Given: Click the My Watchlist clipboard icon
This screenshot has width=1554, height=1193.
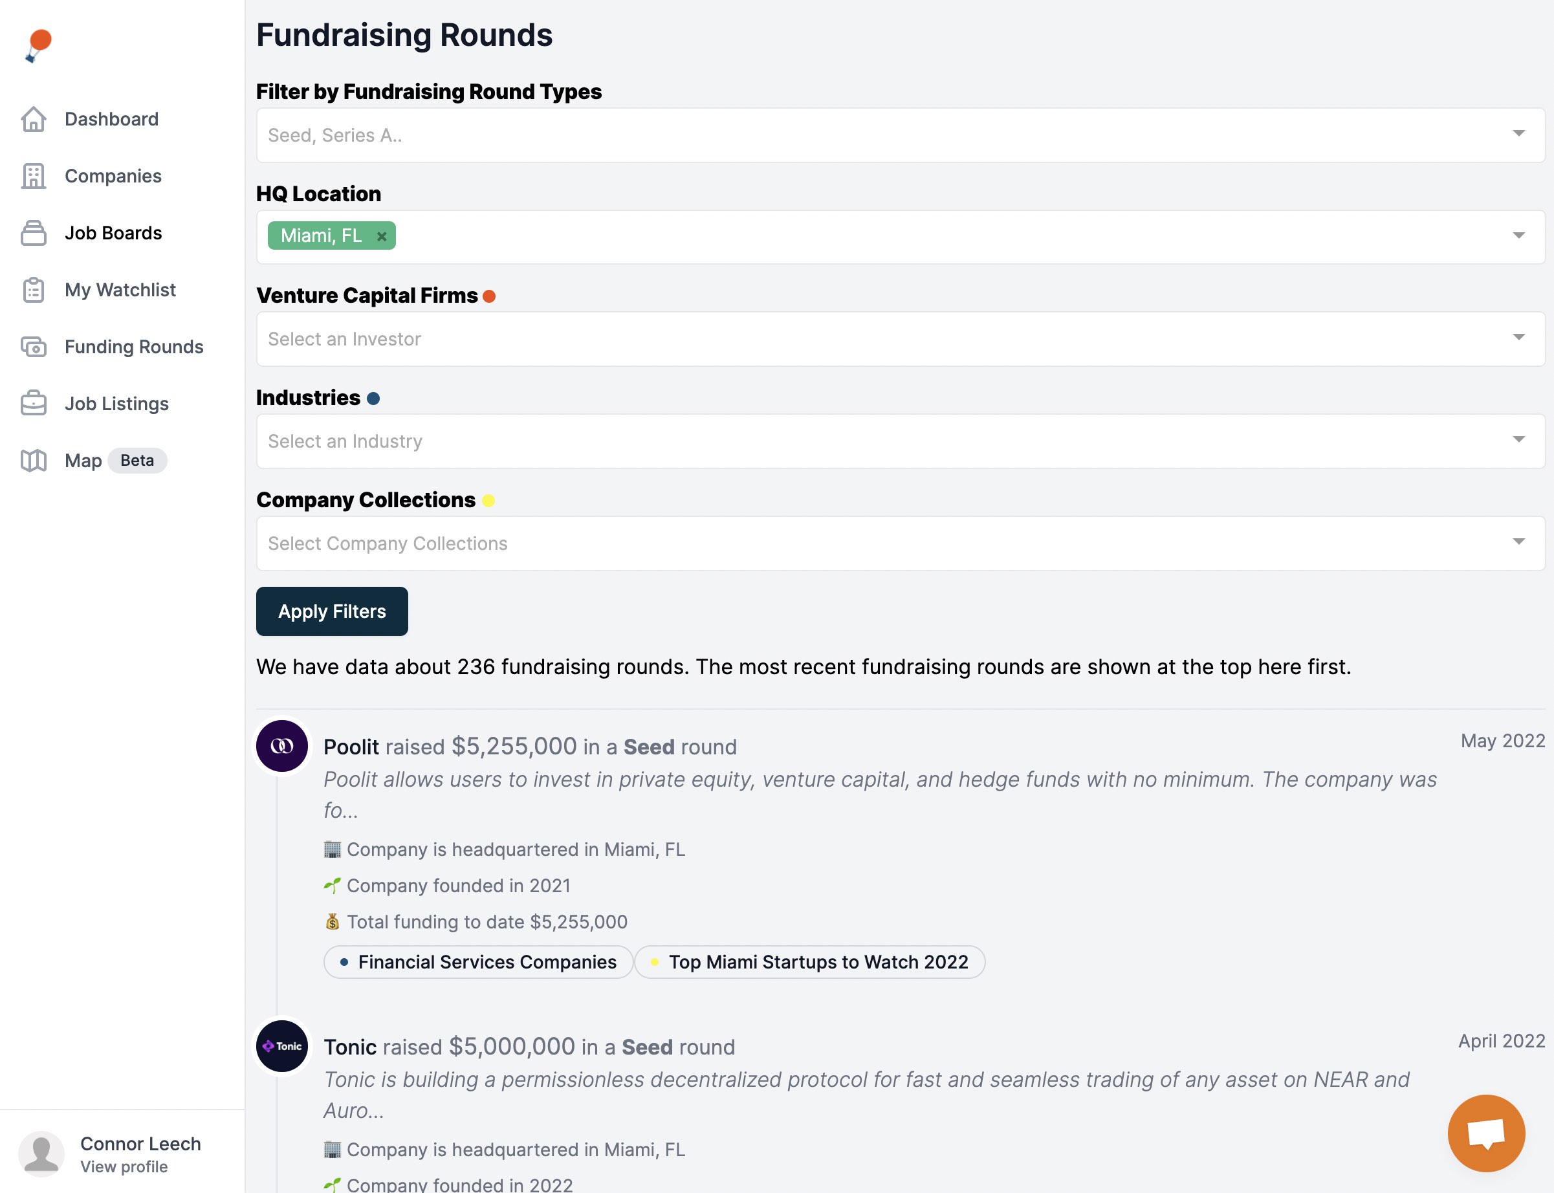Looking at the screenshot, I should 34,290.
